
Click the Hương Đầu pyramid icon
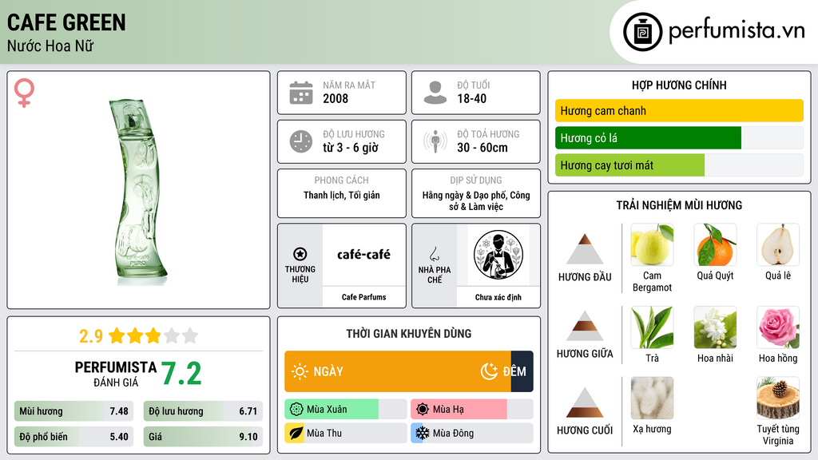pyautogui.click(x=585, y=249)
